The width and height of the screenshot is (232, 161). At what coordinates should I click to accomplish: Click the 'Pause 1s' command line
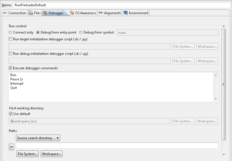pos(17,79)
